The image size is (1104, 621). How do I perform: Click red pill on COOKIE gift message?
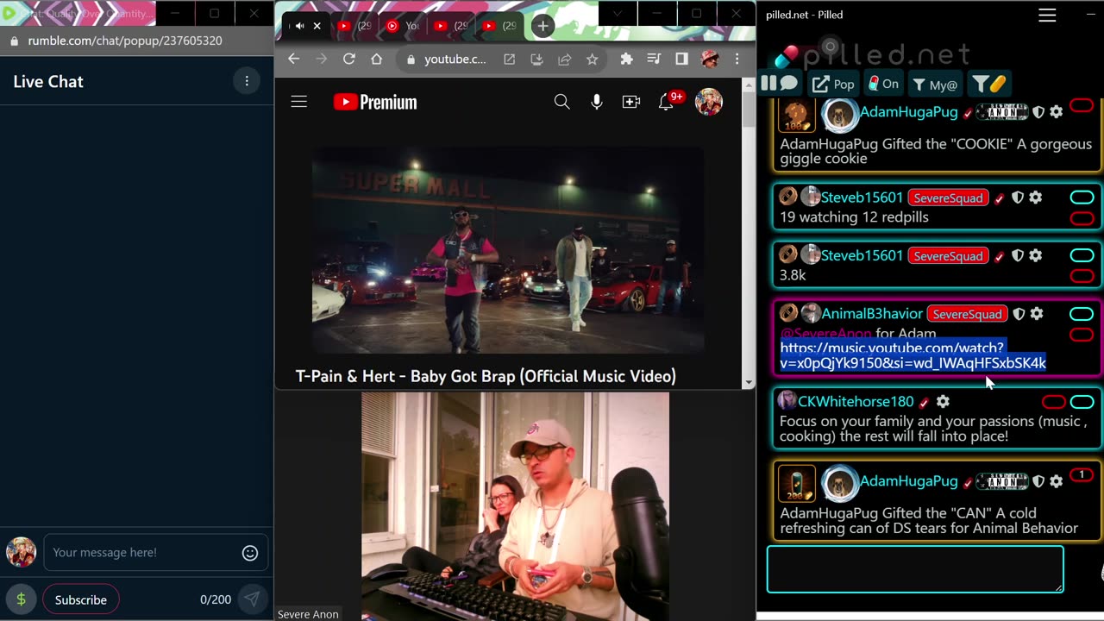click(x=1082, y=105)
